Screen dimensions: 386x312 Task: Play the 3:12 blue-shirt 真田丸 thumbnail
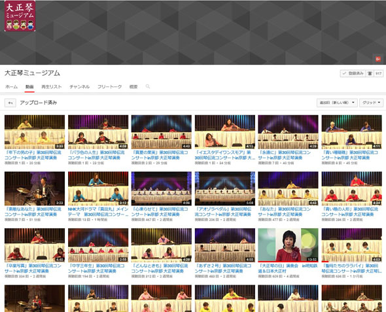click(x=98, y=188)
